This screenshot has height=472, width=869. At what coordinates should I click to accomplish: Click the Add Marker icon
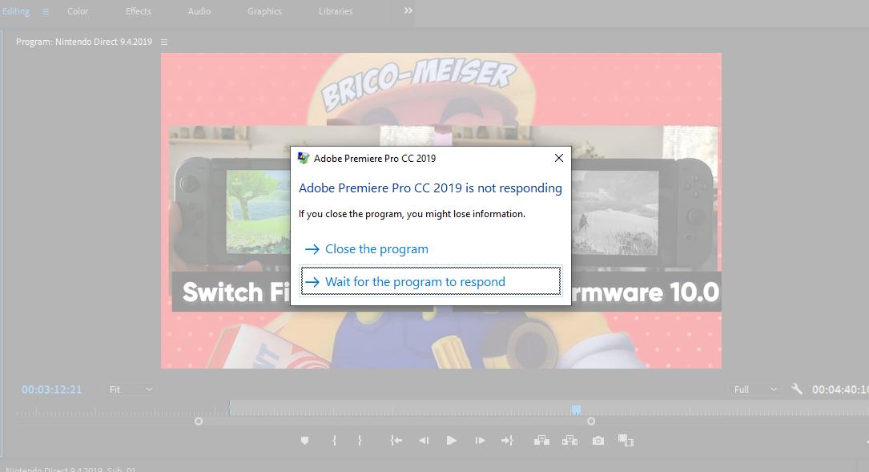coord(304,441)
